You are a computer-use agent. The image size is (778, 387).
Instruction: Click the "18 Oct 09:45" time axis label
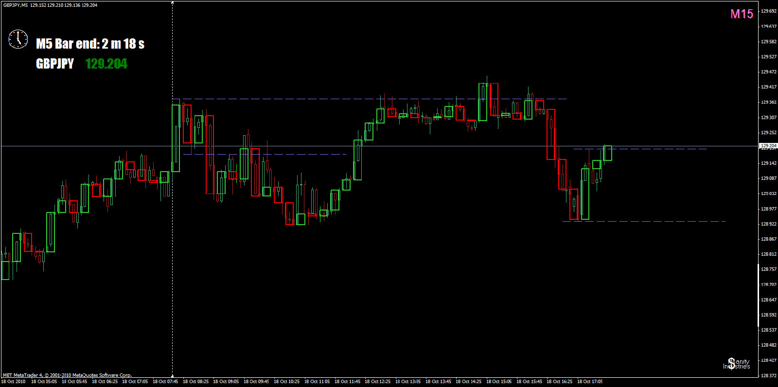[x=256, y=382]
